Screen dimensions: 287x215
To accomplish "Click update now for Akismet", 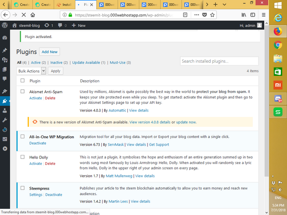I will coord(186,122).
